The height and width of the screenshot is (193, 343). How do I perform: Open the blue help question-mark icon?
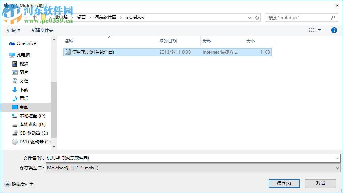point(334,30)
